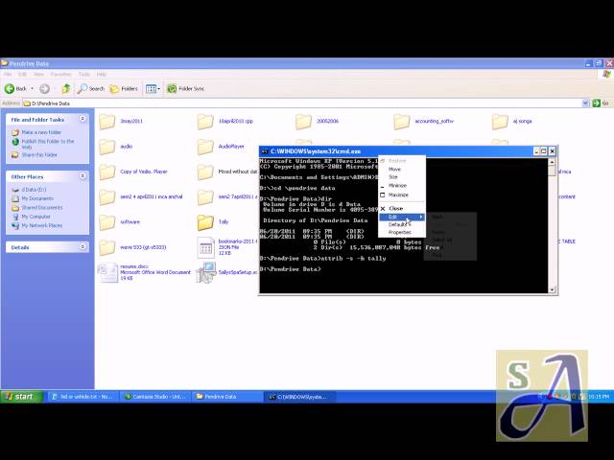This screenshot has width=614, height=460.
Task: Click the Start button
Action: (21, 397)
